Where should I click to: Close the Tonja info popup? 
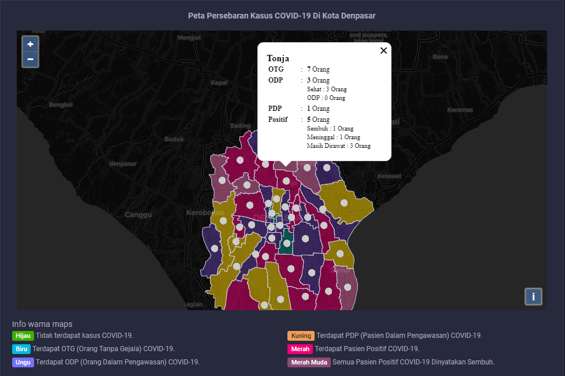coord(383,51)
